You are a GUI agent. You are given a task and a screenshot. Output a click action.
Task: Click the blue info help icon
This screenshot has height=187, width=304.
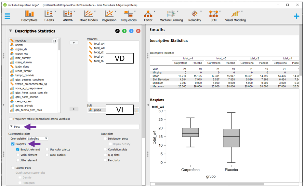point(131,31)
